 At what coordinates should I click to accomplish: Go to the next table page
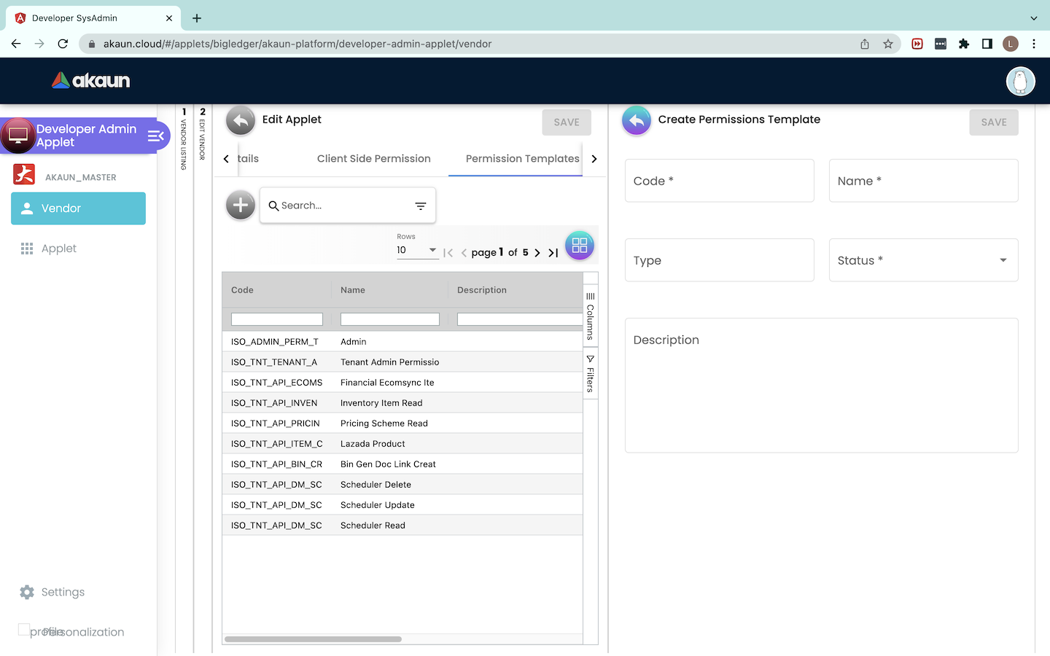(x=537, y=253)
